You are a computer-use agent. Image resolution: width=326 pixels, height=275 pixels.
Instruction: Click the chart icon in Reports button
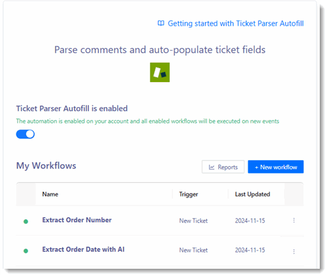211,167
